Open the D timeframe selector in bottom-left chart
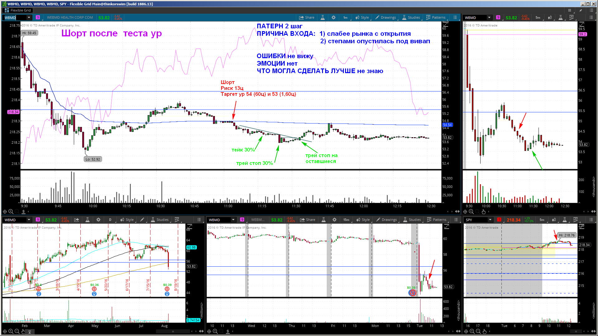The image size is (598, 336). pyautogui.click(x=110, y=220)
